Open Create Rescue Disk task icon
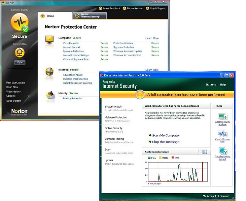246x201 pixels. coord(222,134)
